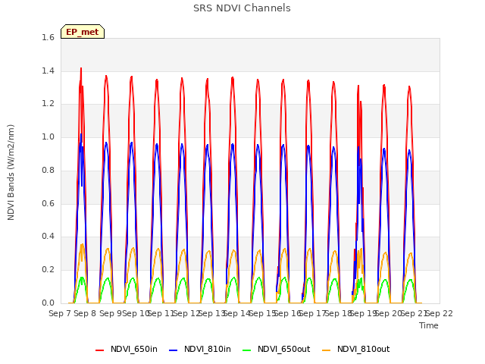Click the blue NDVI_810in legend swatch

tap(174, 350)
